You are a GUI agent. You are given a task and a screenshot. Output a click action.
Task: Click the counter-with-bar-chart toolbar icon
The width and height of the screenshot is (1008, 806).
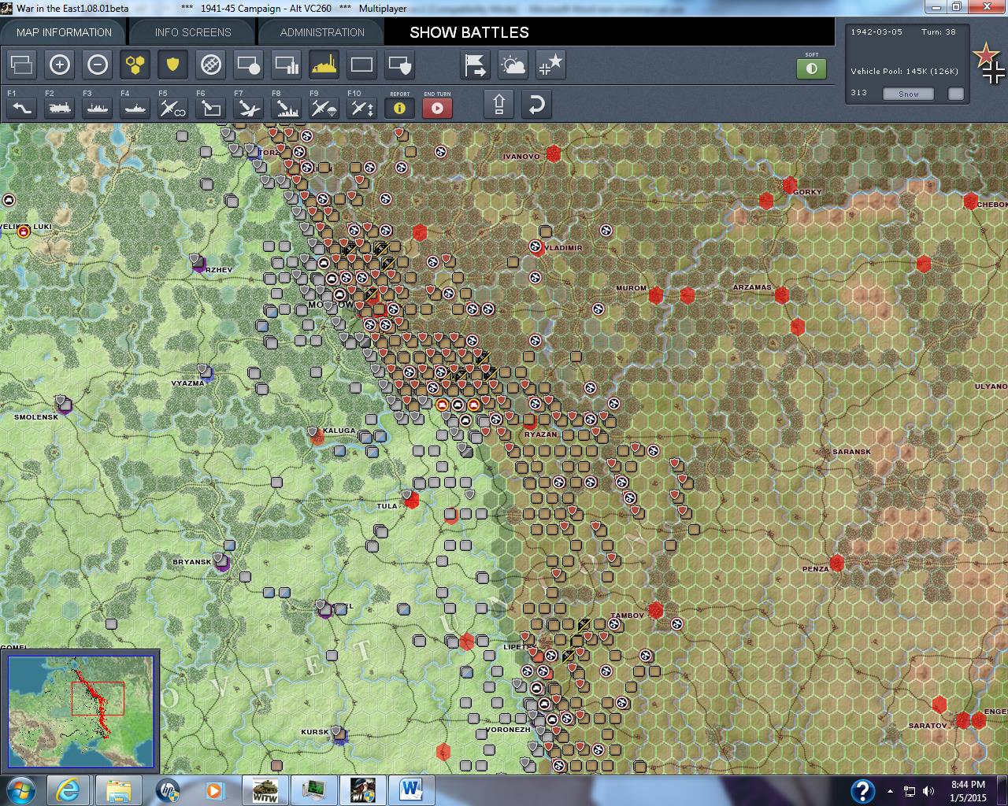coord(286,65)
